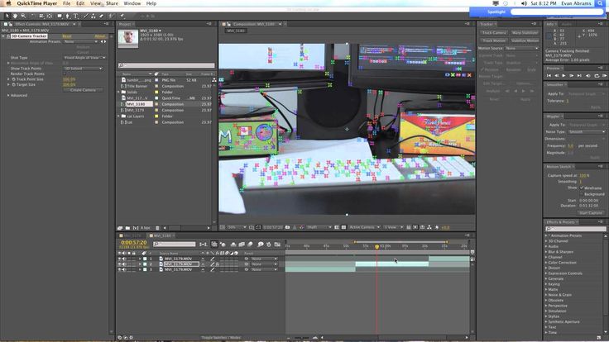Open the File menu
This screenshot has width=609, height=342.
66,3
